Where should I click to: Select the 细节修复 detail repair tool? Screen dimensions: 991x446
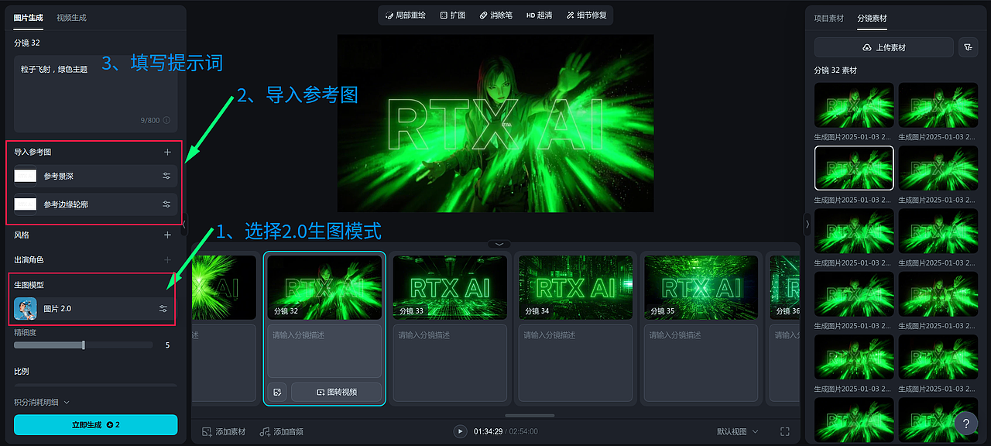pyautogui.click(x=586, y=15)
